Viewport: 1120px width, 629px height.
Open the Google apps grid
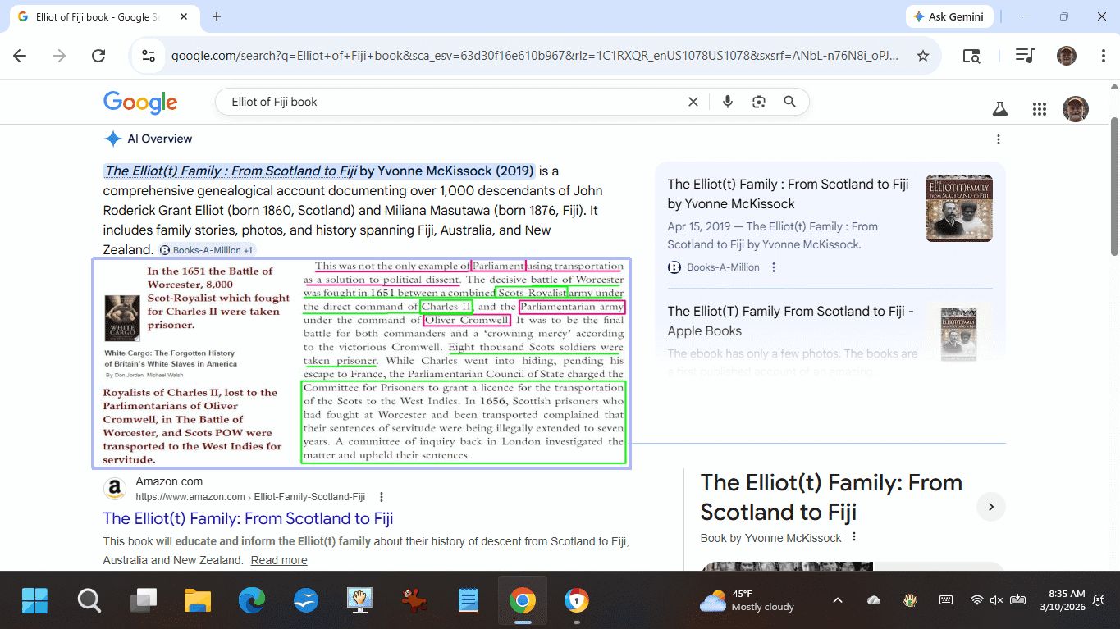(x=1040, y=109)
